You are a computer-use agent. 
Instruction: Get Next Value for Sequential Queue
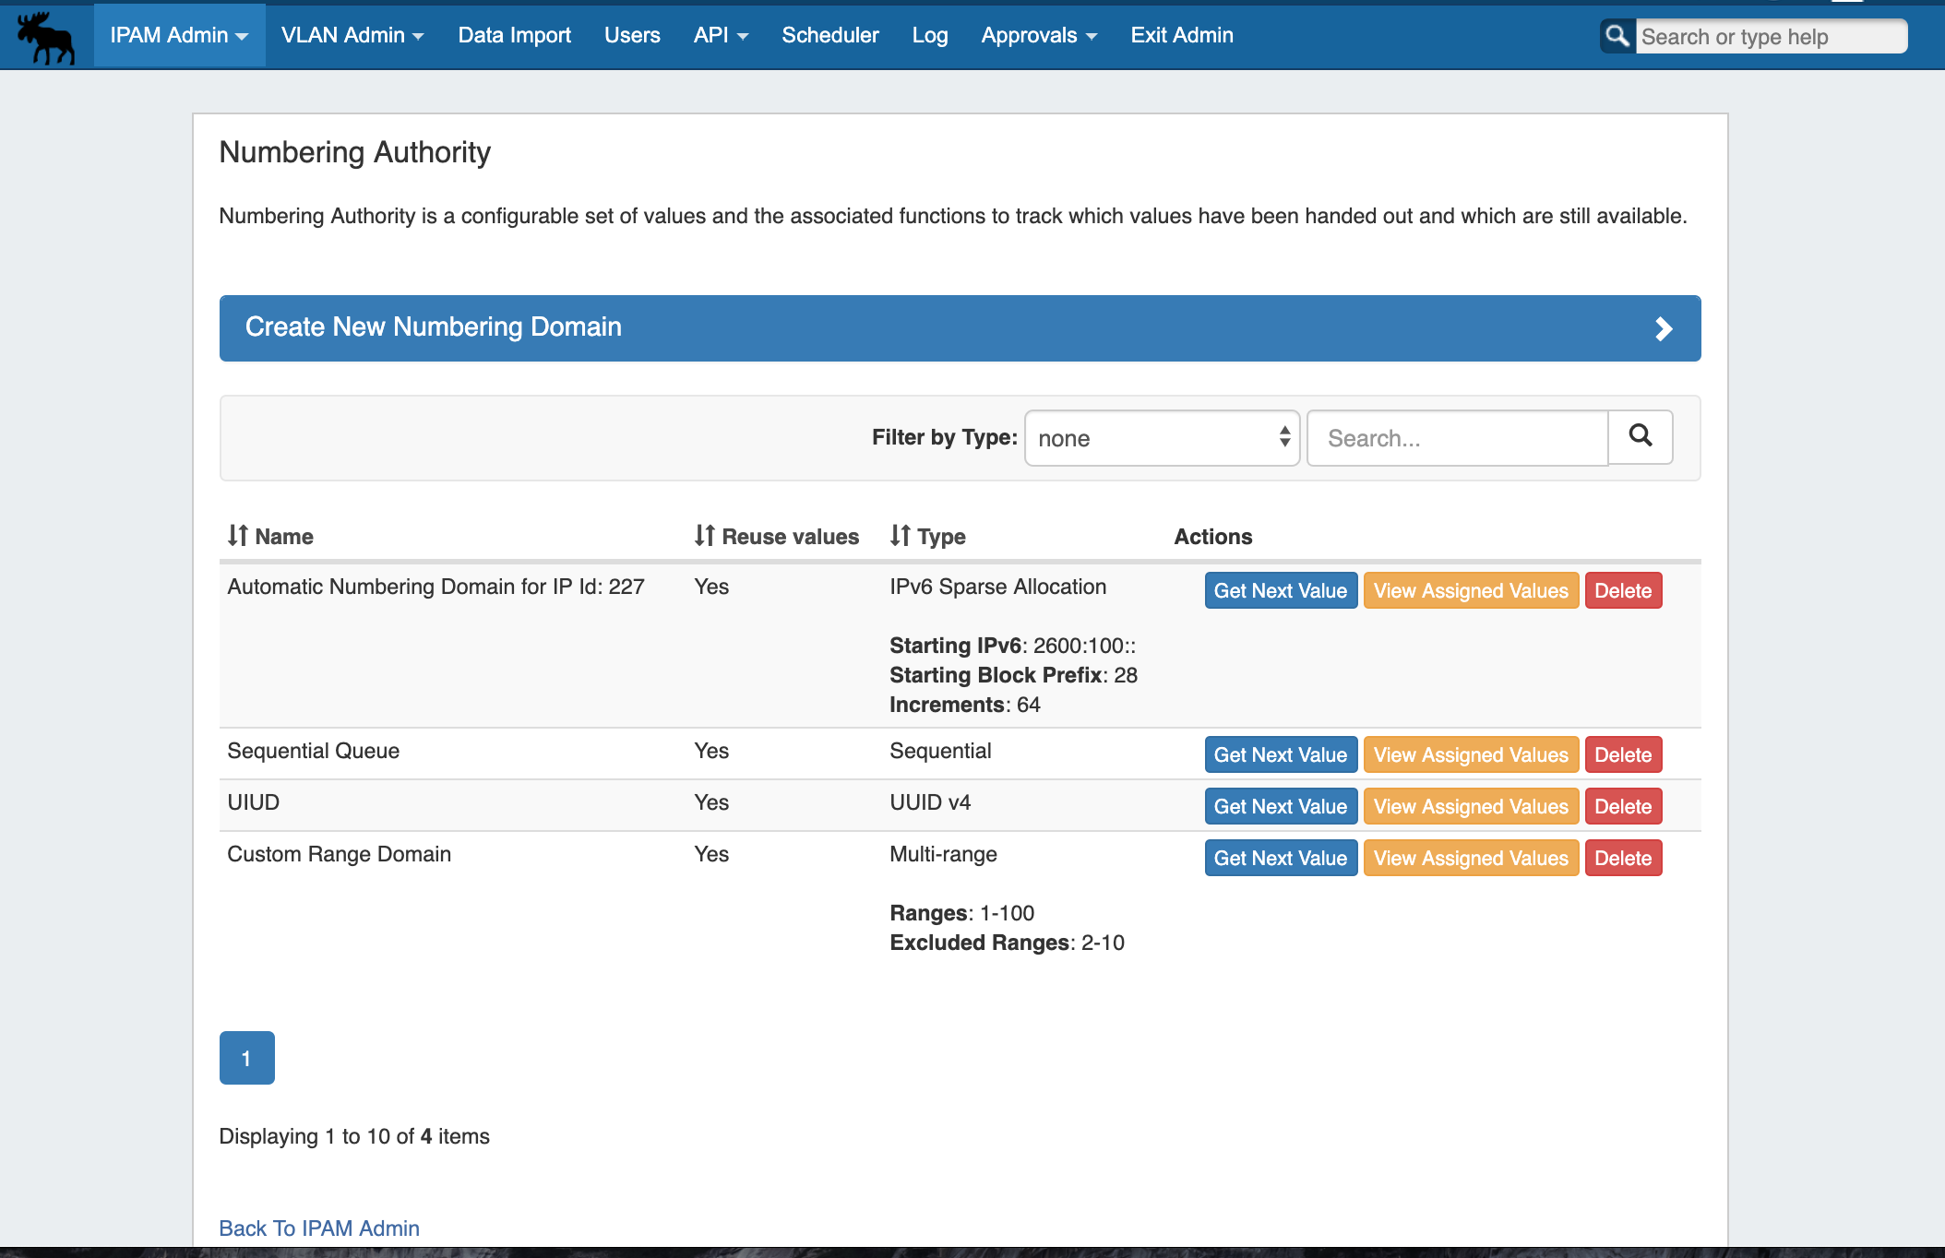tap(1280, 754)
